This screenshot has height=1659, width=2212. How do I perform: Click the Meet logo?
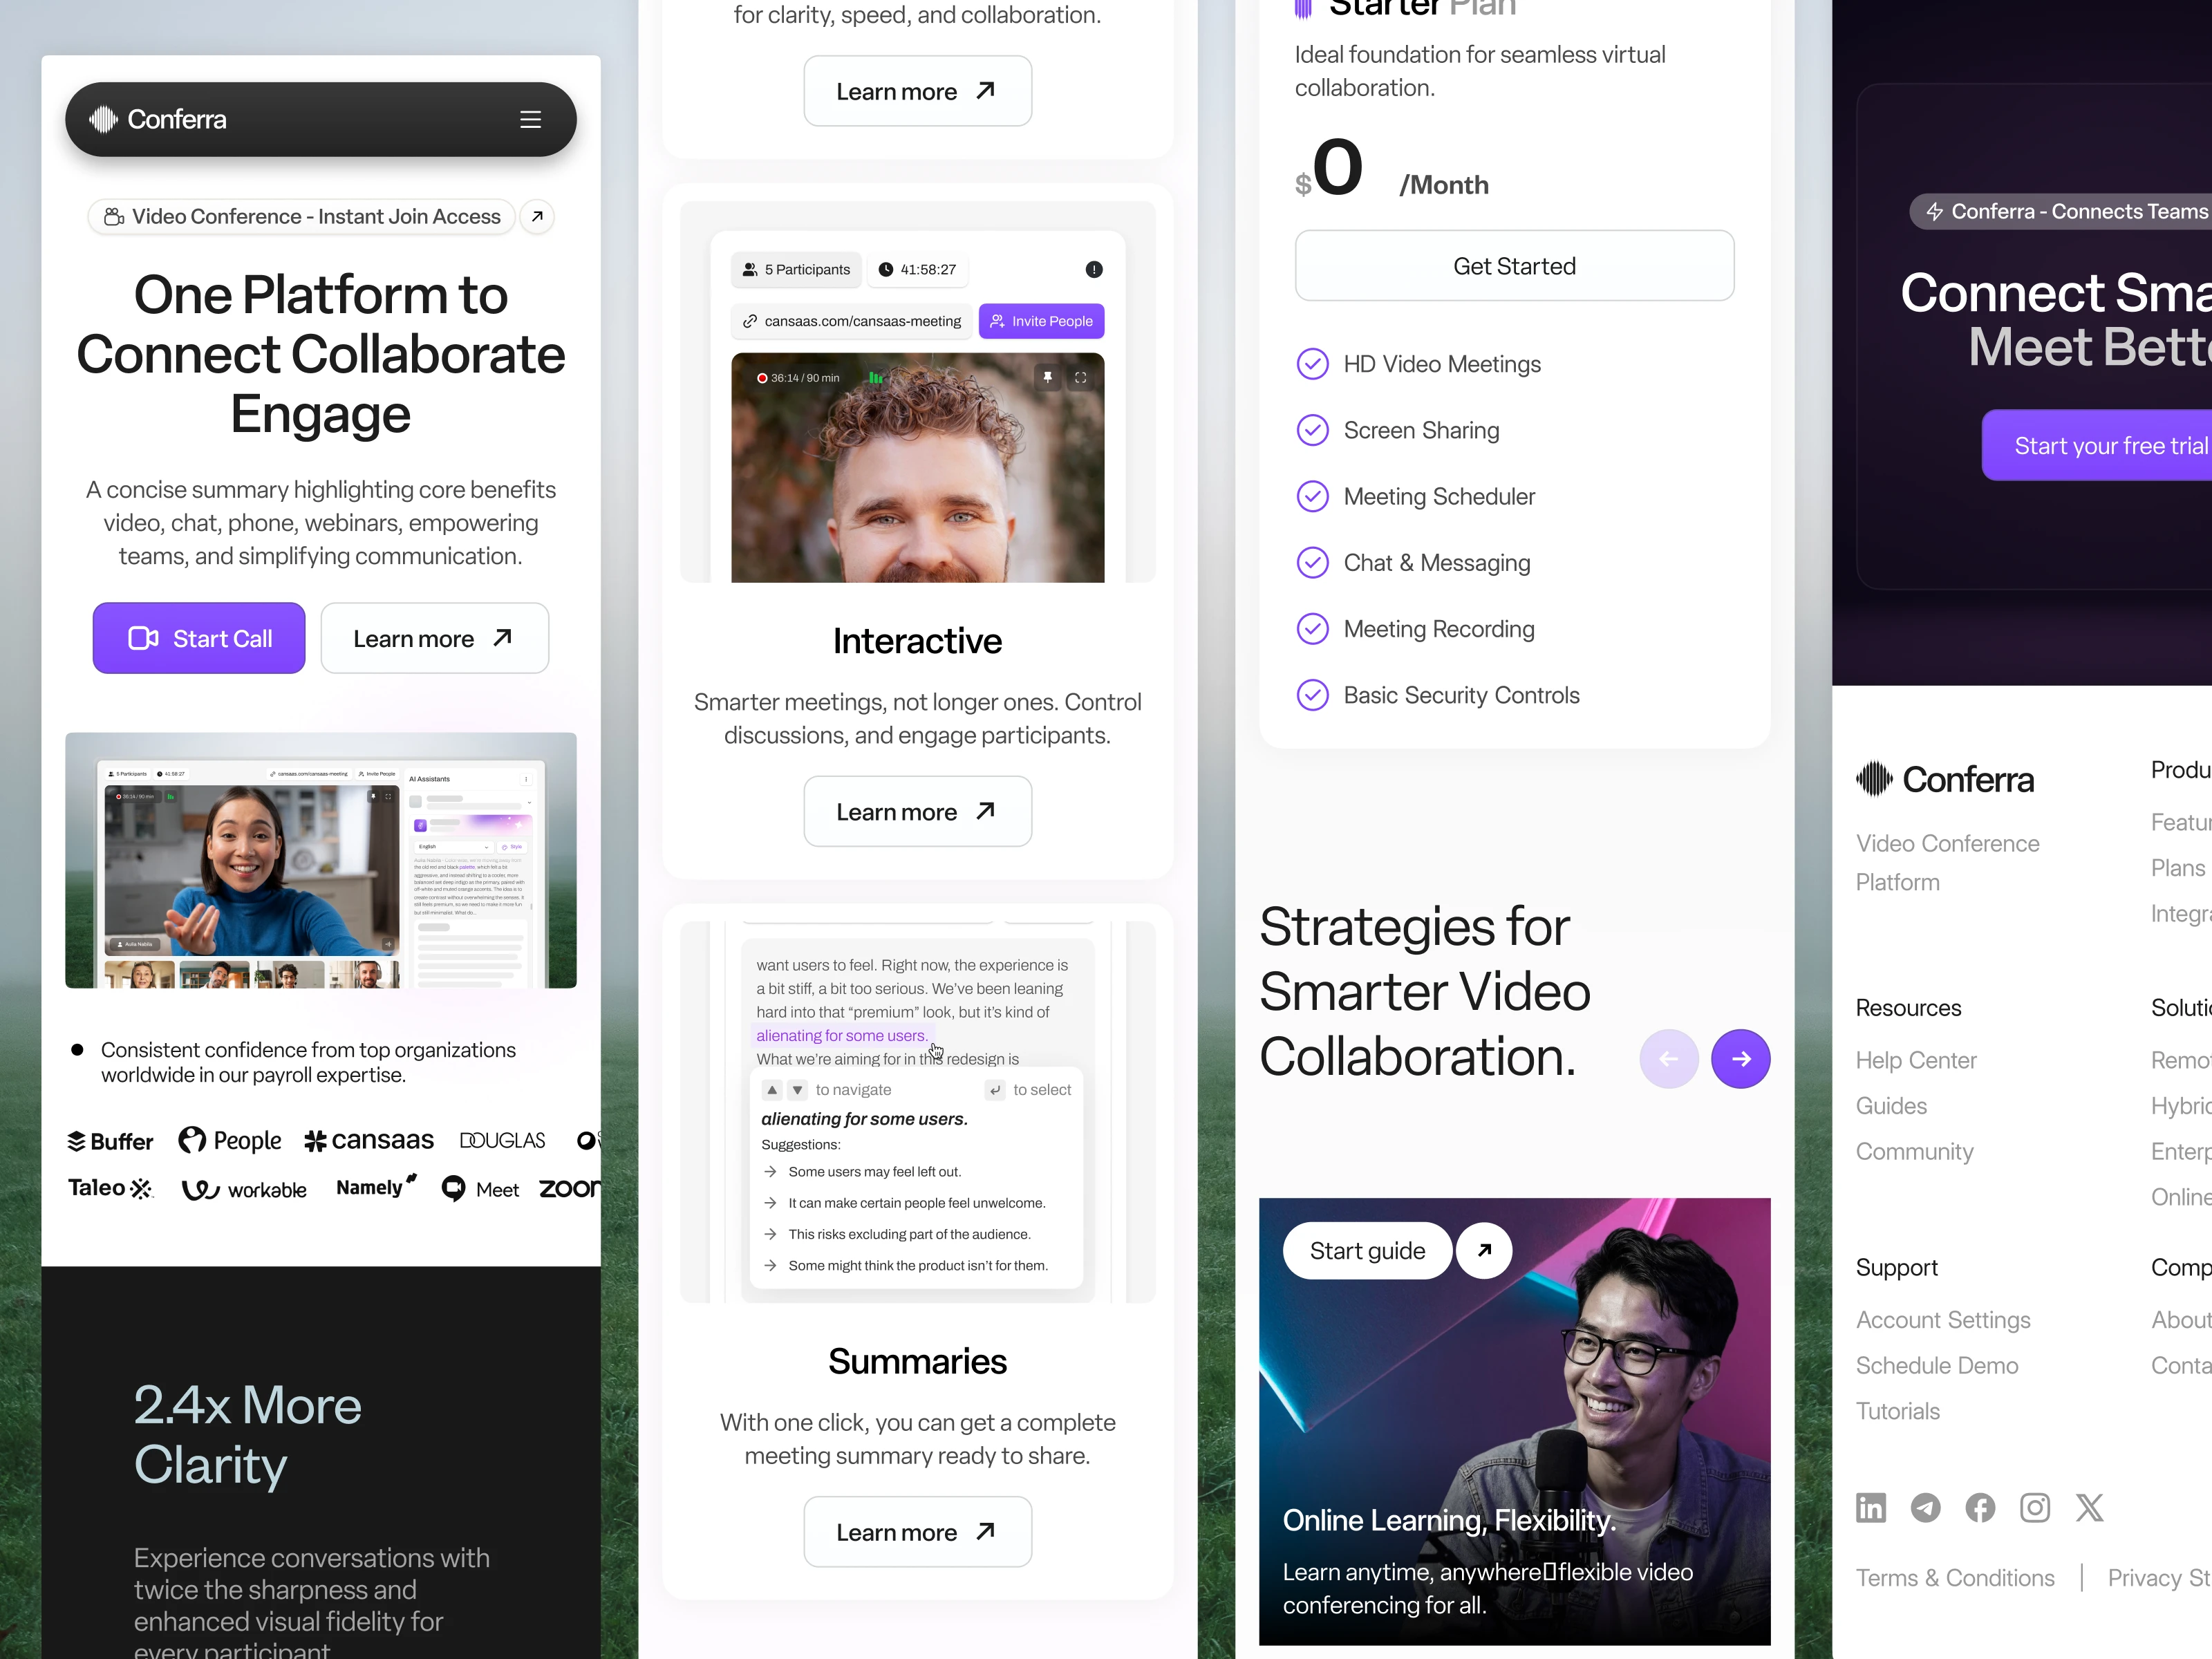click(x=480, y=1189)
